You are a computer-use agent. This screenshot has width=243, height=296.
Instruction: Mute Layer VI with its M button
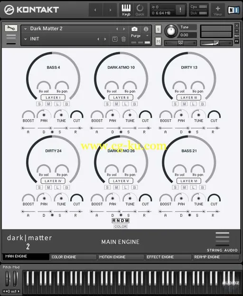coord(184,187)
